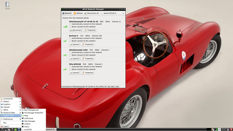Viewport: 233px width, 131px height.
Task: Refresh the wireless network list
Action: pos(78,13)
